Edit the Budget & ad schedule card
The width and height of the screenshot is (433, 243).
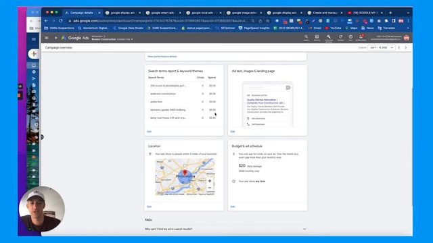pyautogui.click(x=233, y=207)
